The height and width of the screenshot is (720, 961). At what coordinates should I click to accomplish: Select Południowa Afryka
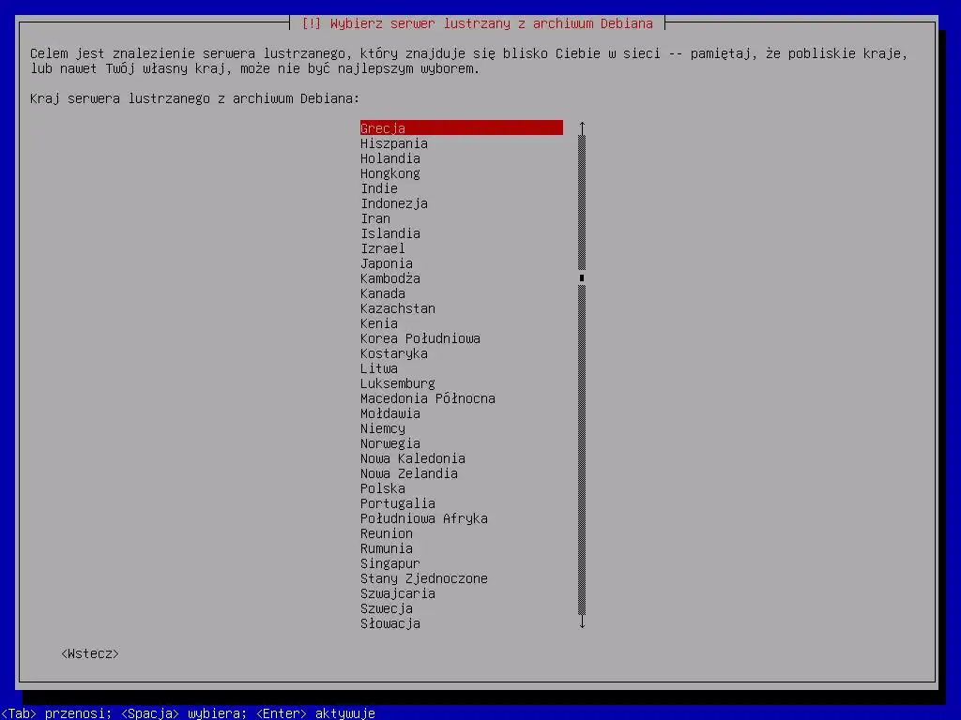pyautogui.click(x=462, y=517)
